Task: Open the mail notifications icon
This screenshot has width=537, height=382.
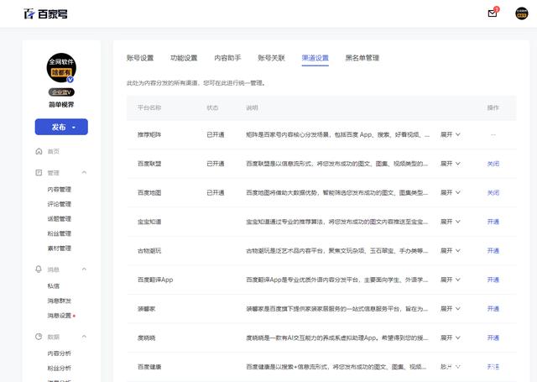Action: click(493, 13)
